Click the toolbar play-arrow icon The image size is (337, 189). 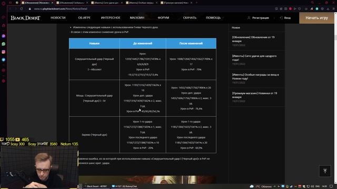tap(295, 9)
